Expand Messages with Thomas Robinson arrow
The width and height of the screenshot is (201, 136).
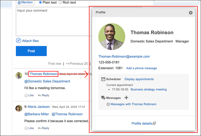(x=108, y=104)
